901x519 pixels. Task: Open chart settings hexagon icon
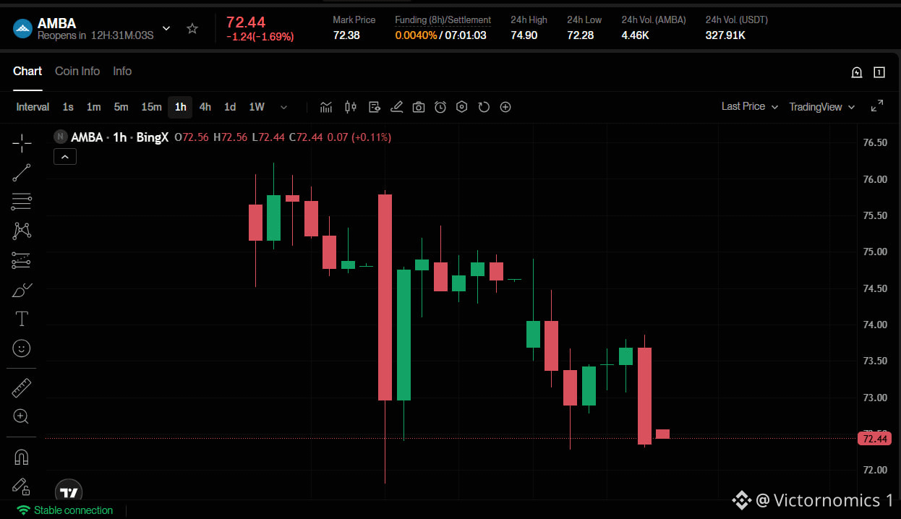[x=462, y=107]
